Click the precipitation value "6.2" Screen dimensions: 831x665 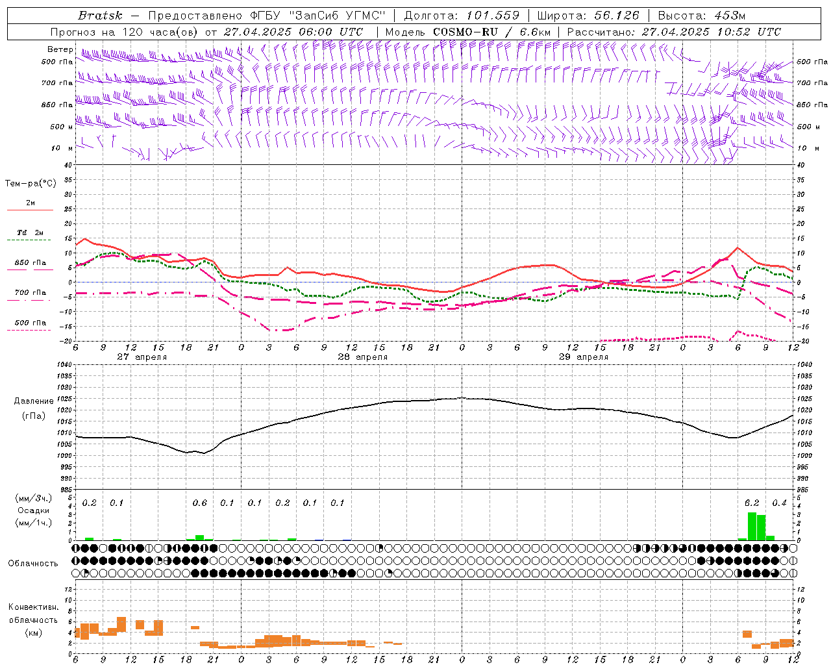752,503
